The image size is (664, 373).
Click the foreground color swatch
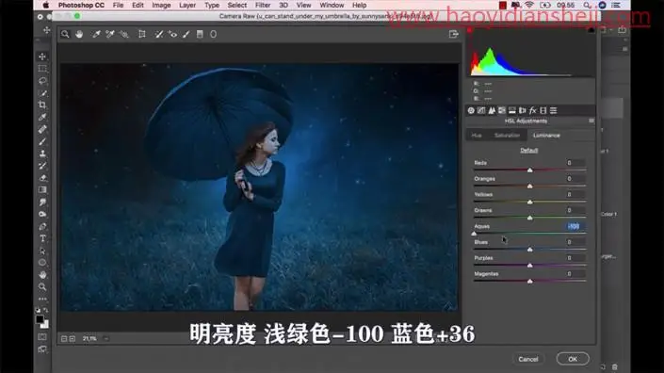click(x=40, y=319)
